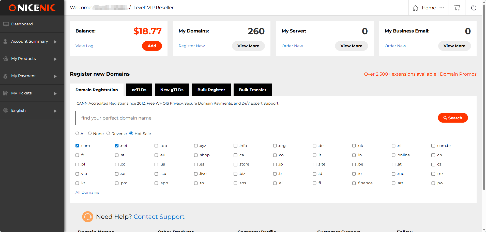The width and height of the screenshot is (486, 232).
Task: Open the Bulk Register tab
Action: click(x=211, y=90)
